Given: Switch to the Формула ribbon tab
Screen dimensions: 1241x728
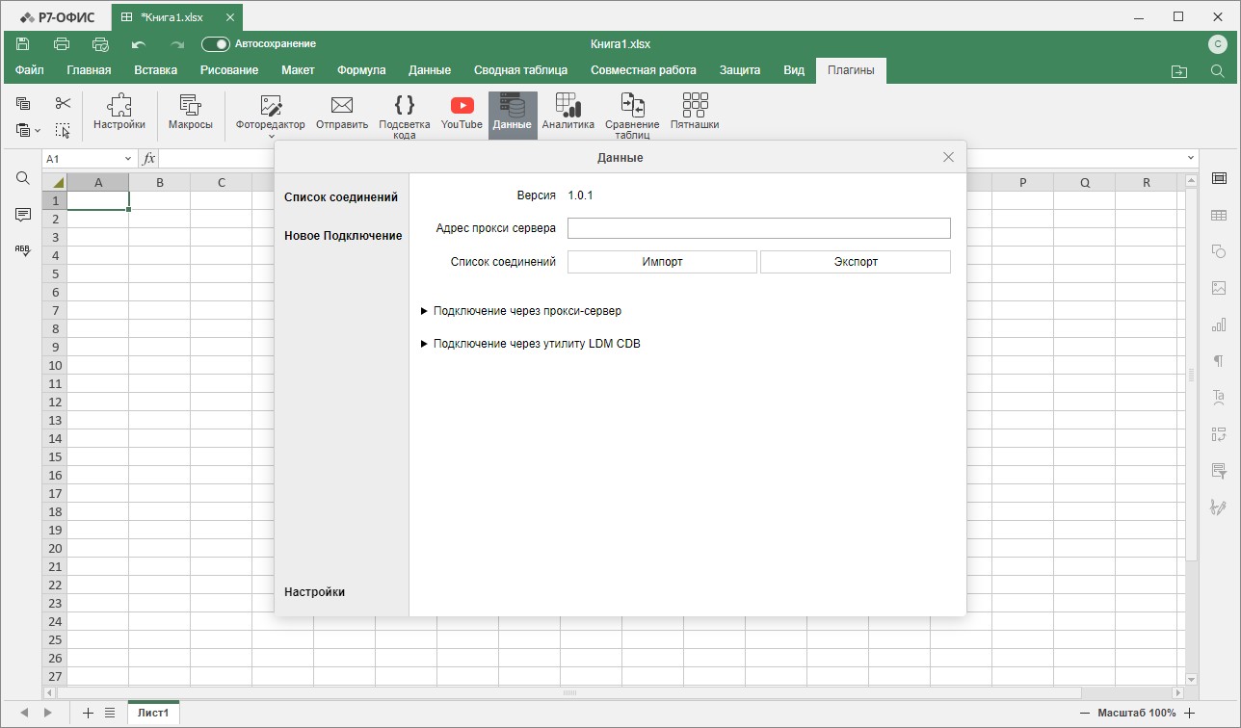Looking at the screenshot, I should click(361, 70).
